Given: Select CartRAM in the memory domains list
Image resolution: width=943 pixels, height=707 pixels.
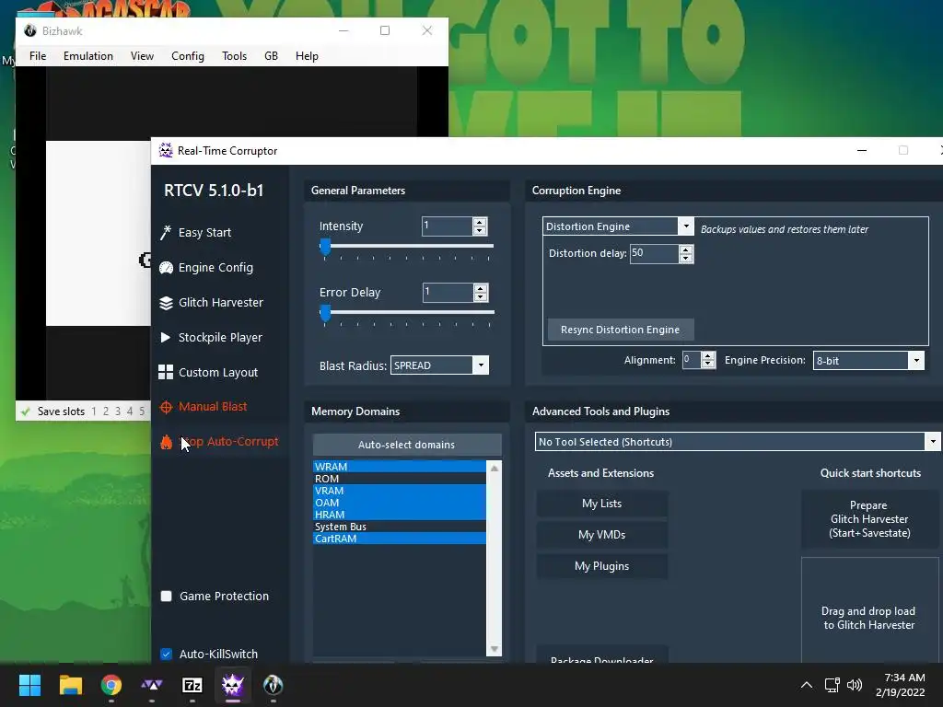Looking at the screenshot, I should point(400,539).
